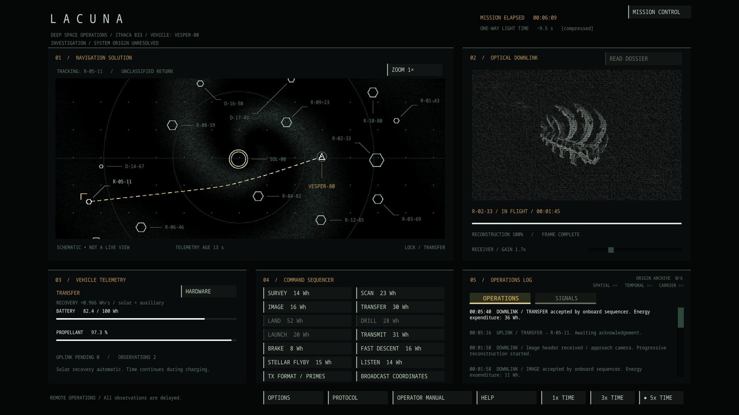Viewport: 739px width, 415px height.
Task: Cycle the ZOOM 1× control
Action: pyautogui.click(x=415, y=70)
